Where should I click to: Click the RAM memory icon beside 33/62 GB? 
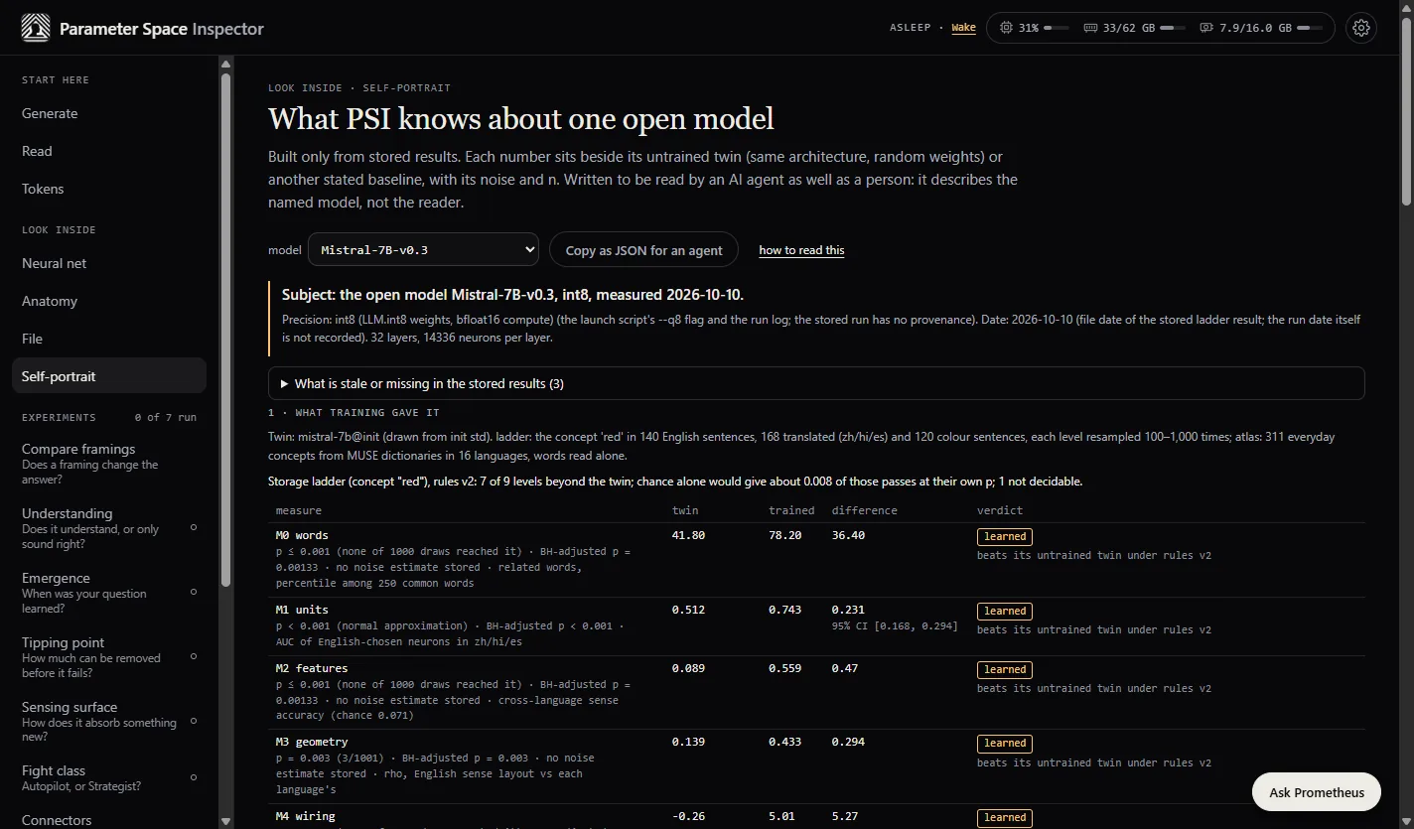click(x=1090, y=28)
